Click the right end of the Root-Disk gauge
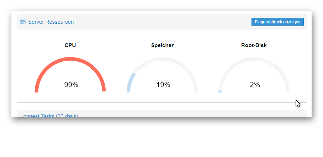The width and height of the screenshot is (323, 157). click(x=287, y=90)
